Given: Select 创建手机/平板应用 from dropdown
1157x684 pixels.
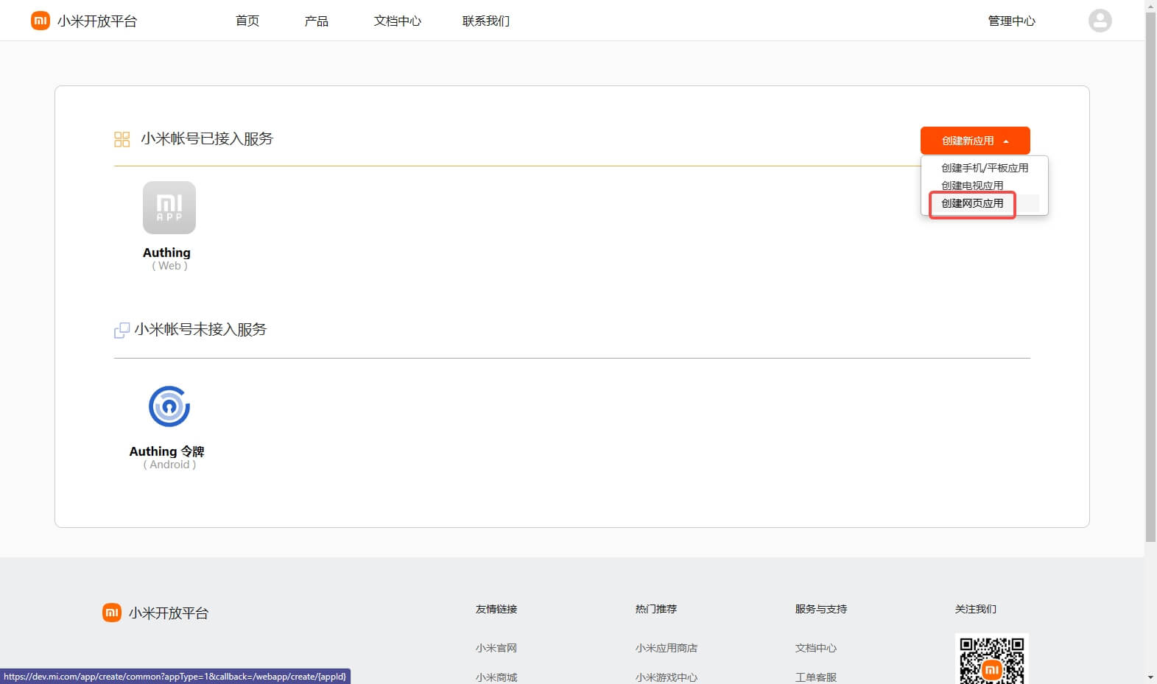Looking at the screenshot, I should point(984,168).
